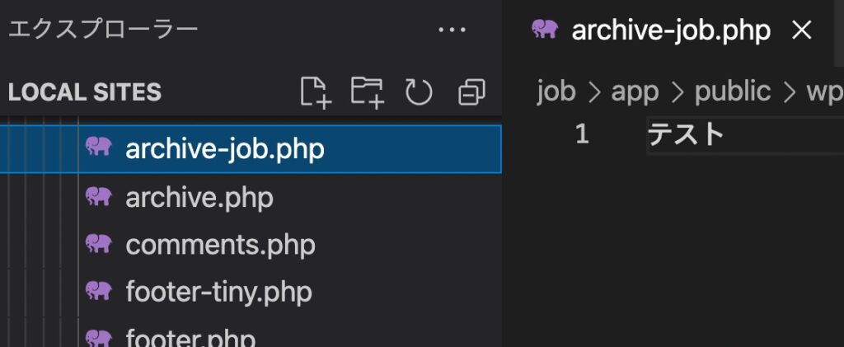Click the New File icon
844x347 pixels.
click(314, 92)
